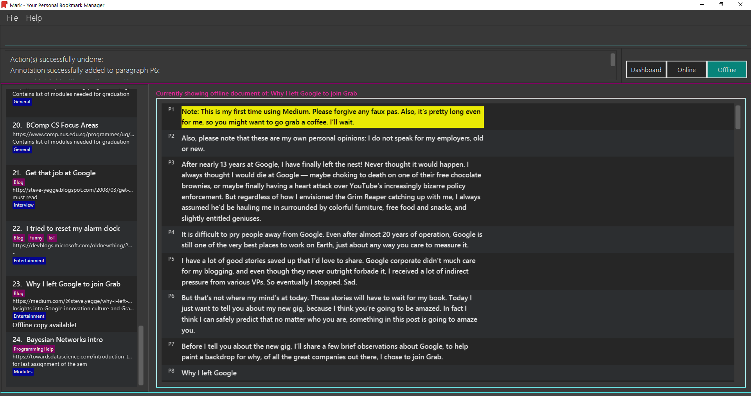Click the yellow highlighted paragraph P1
Screen dimensions: 751x396
pos(332,117)
